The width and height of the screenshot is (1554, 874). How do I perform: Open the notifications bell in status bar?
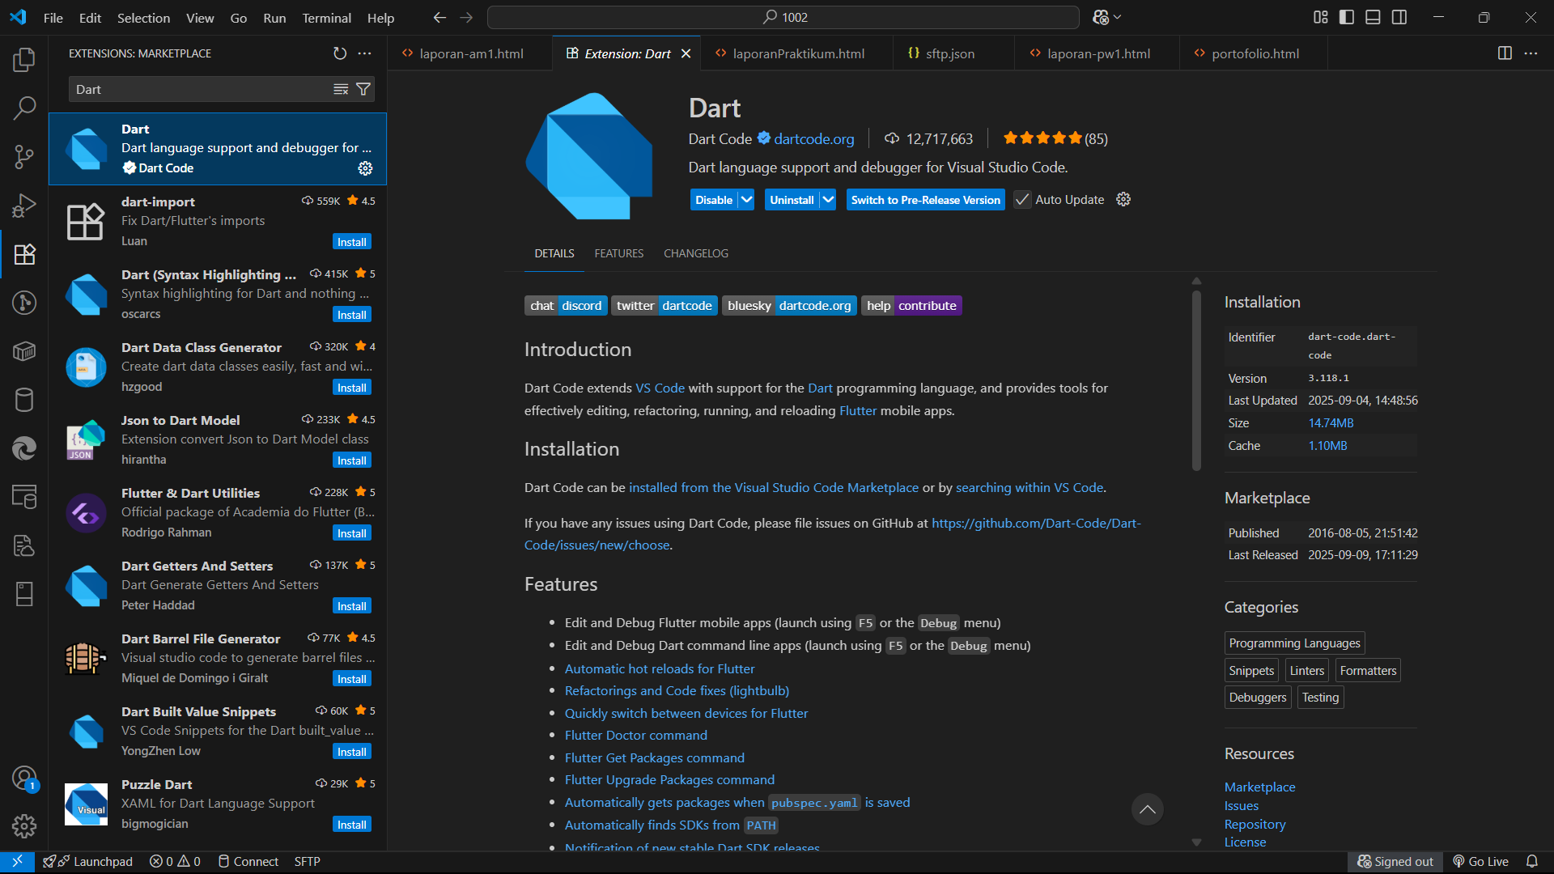1531,861
